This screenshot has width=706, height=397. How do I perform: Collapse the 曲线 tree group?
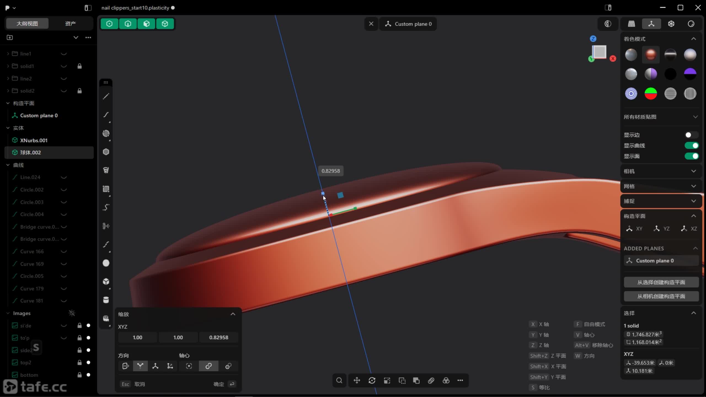[x=8, y=165]
